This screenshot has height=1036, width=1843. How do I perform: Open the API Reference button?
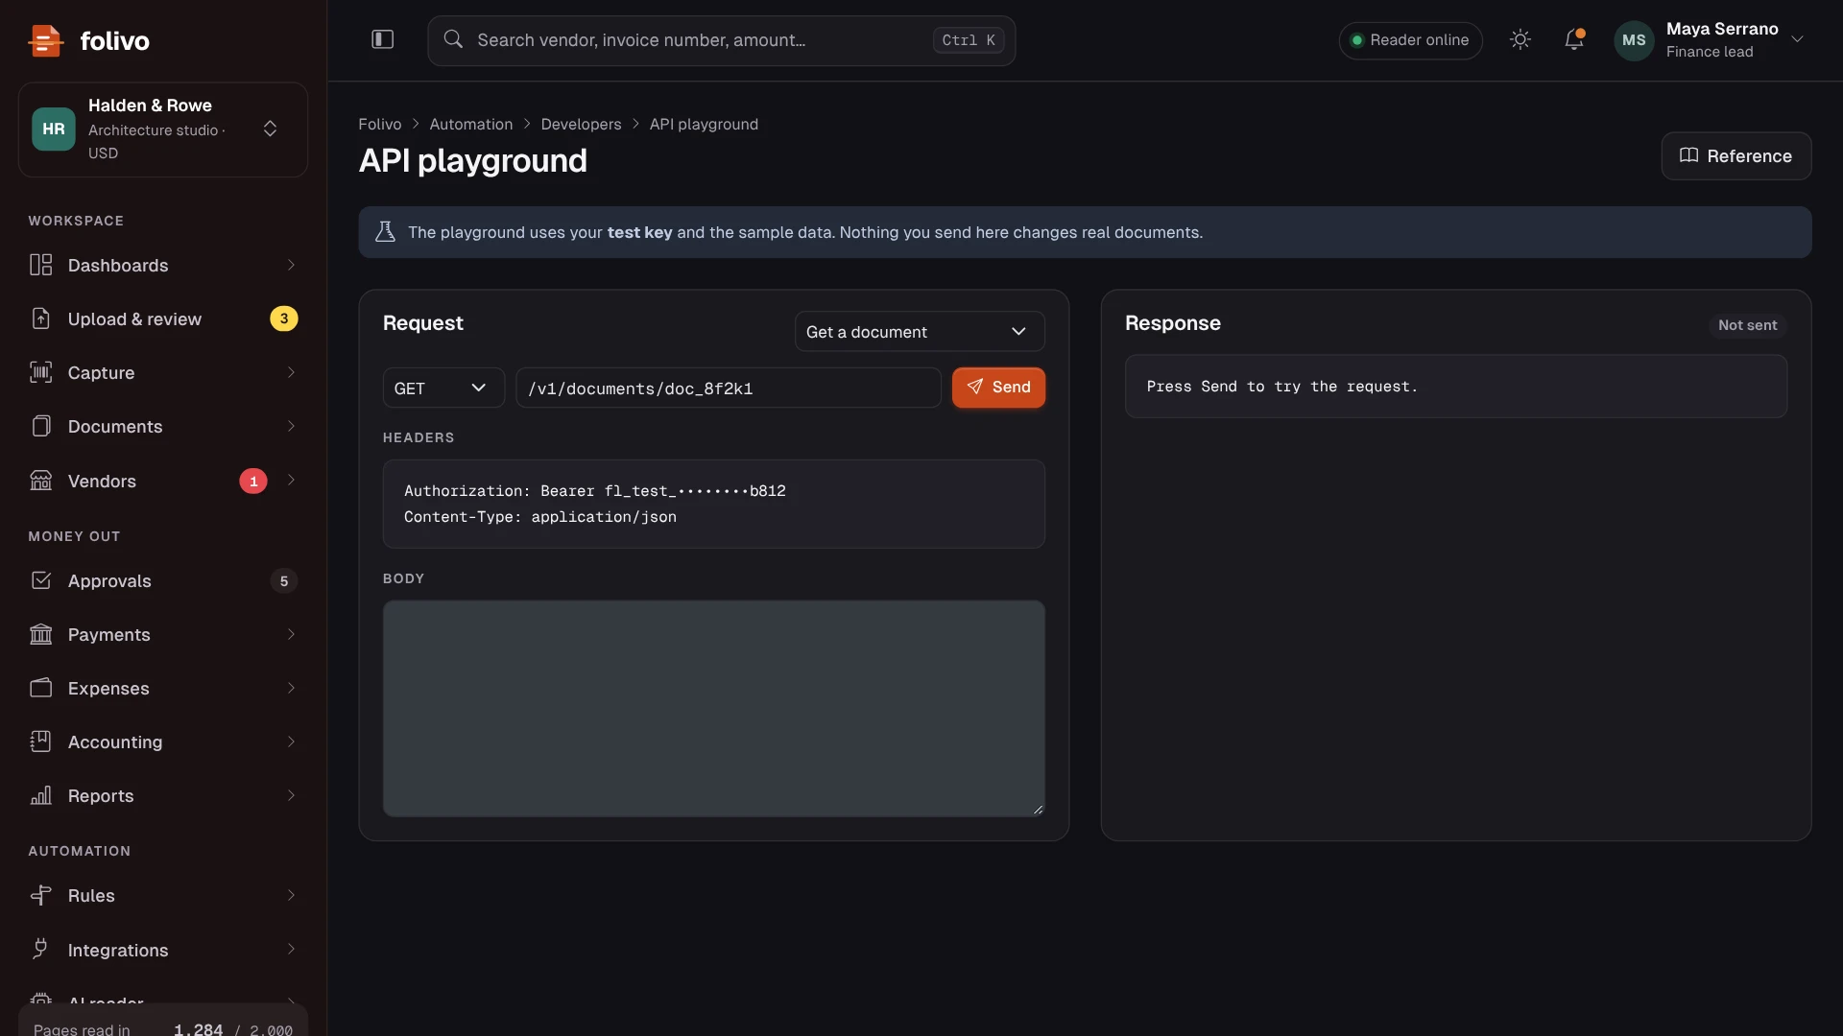[1735, 155]
